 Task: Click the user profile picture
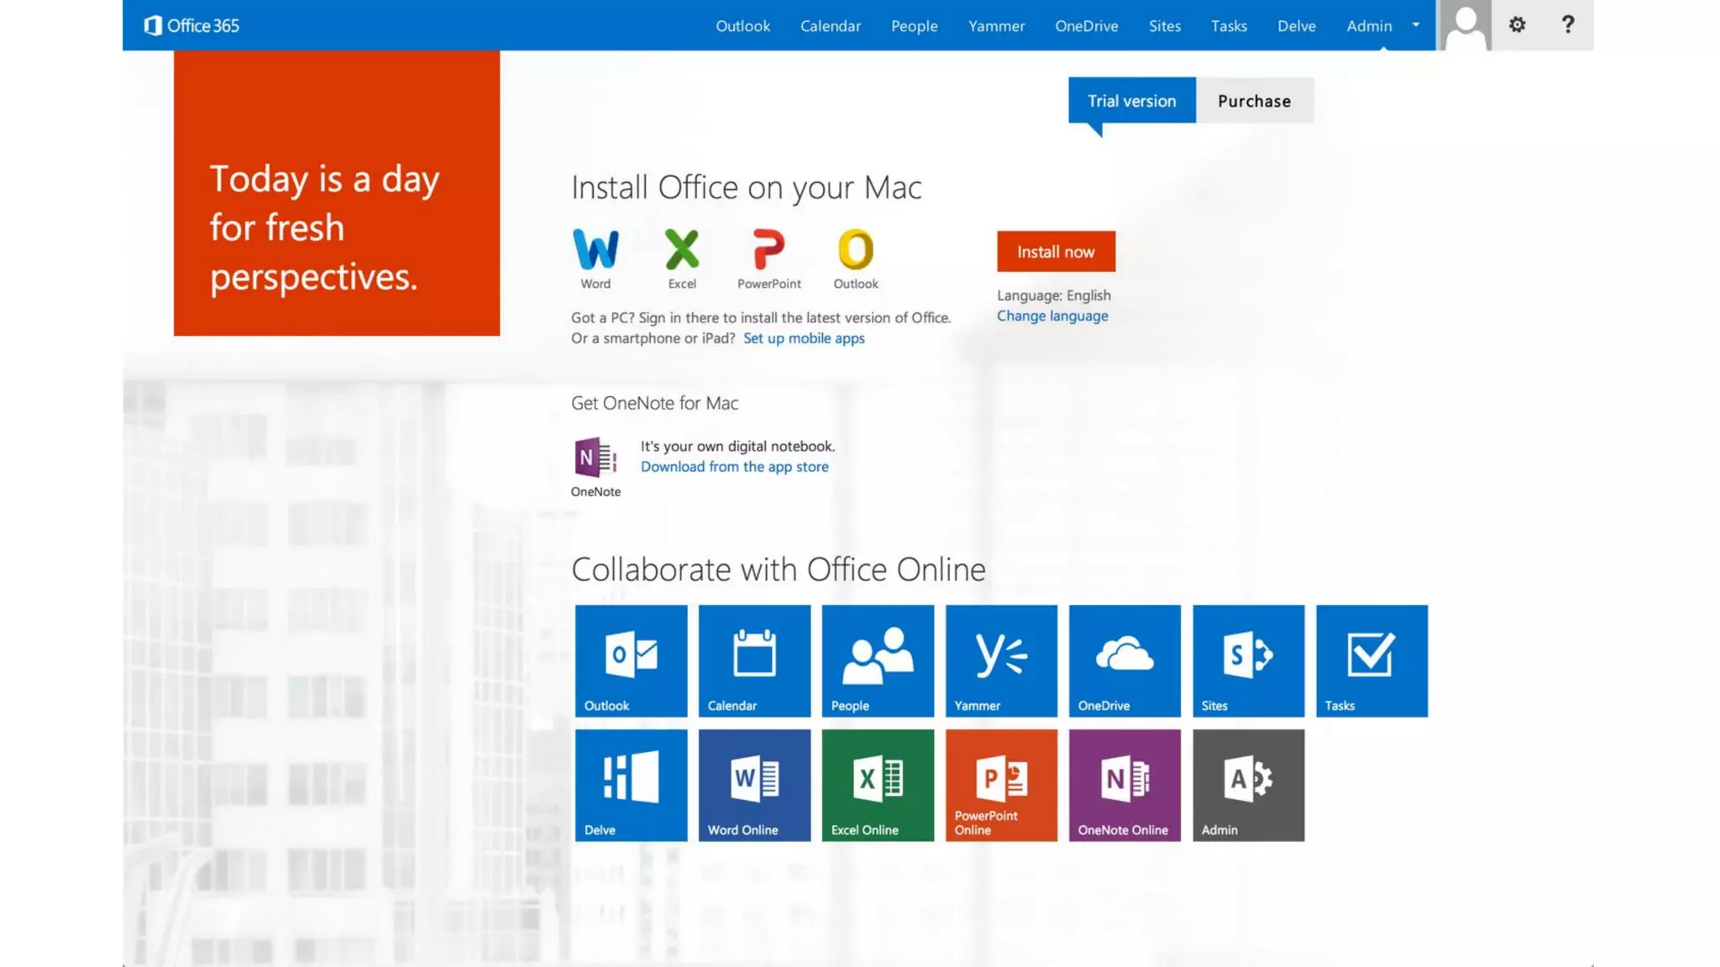point(1466,25)
